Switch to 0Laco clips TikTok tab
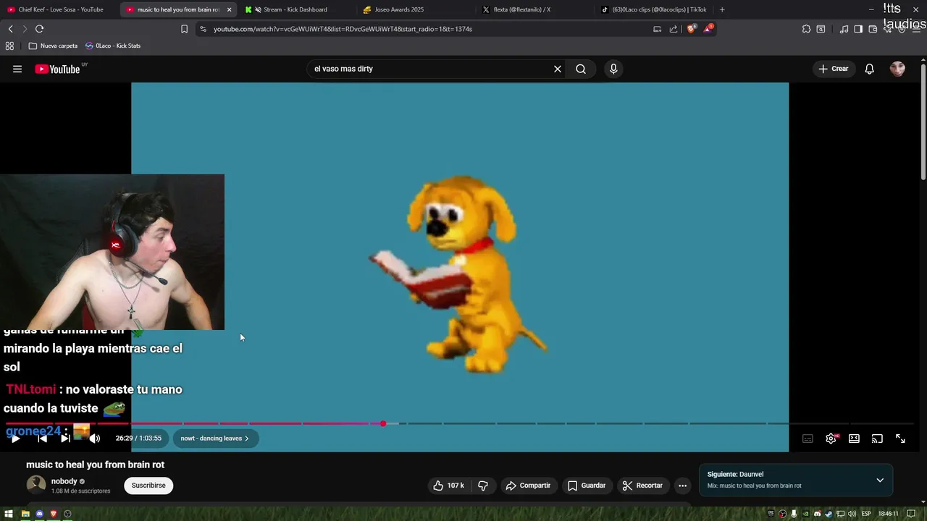This screenshot has height=521, width=927. [x=655, y=9]
